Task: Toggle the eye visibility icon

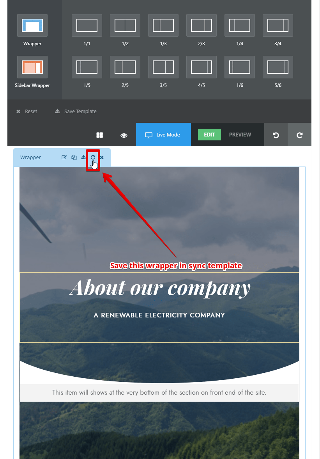Action: click(124, 135)
